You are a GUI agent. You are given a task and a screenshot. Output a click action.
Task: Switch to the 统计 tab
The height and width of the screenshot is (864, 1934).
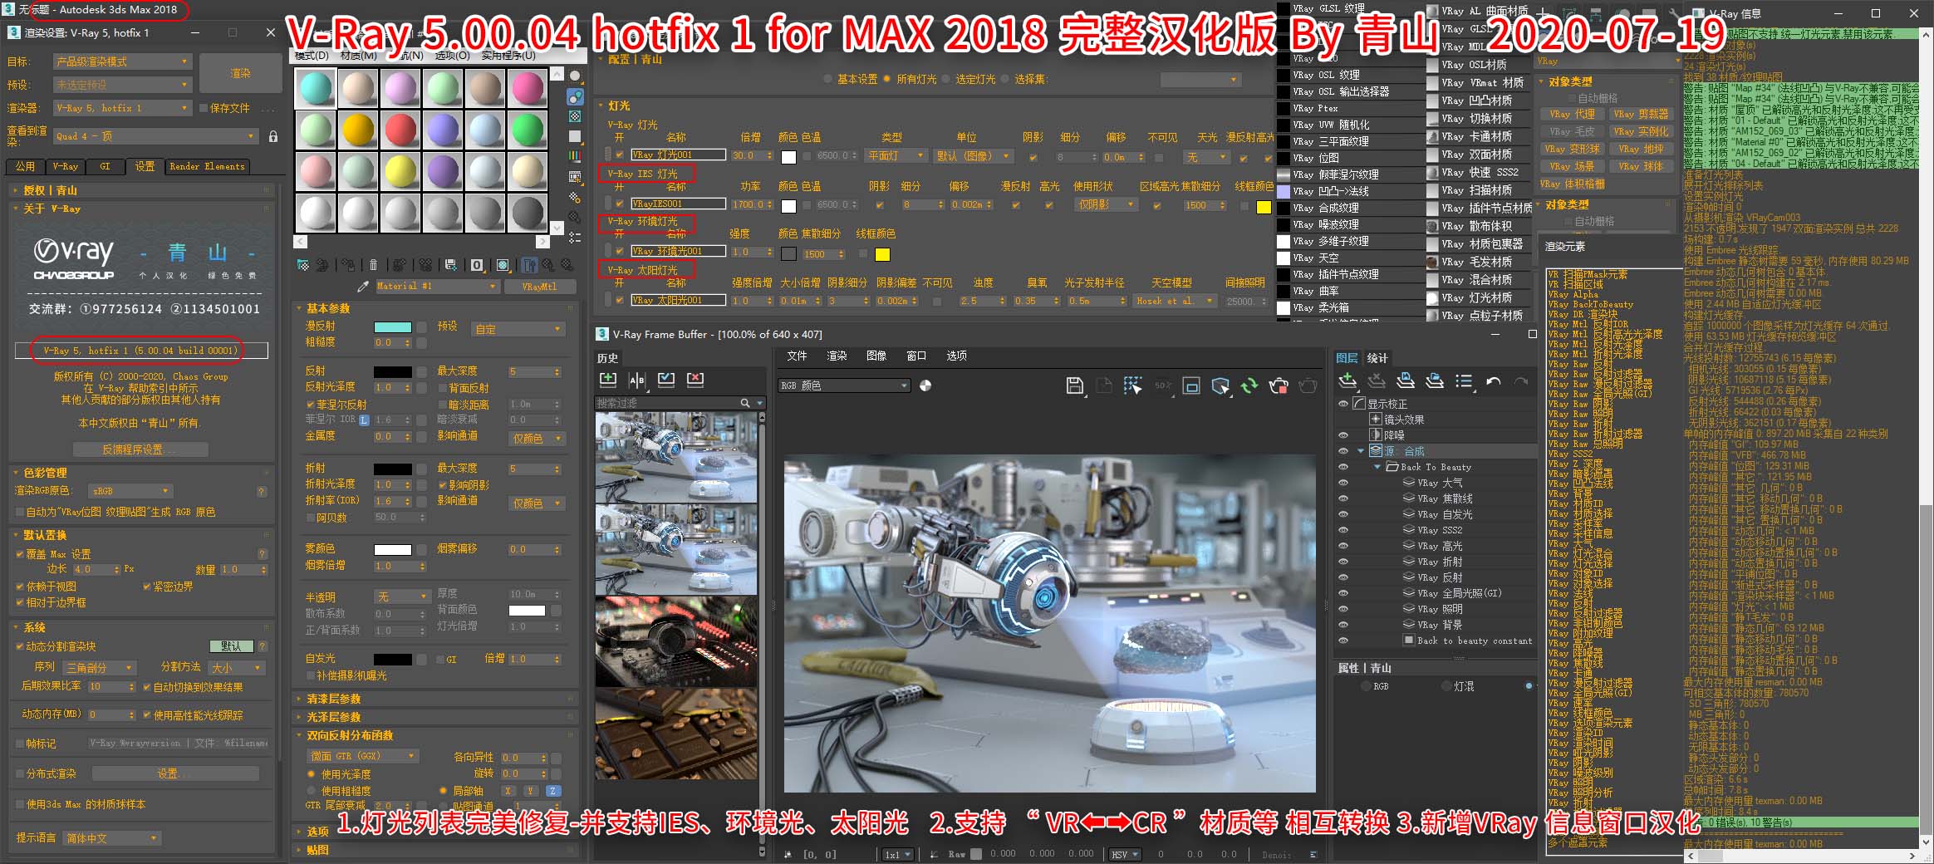pos(1377,358)
